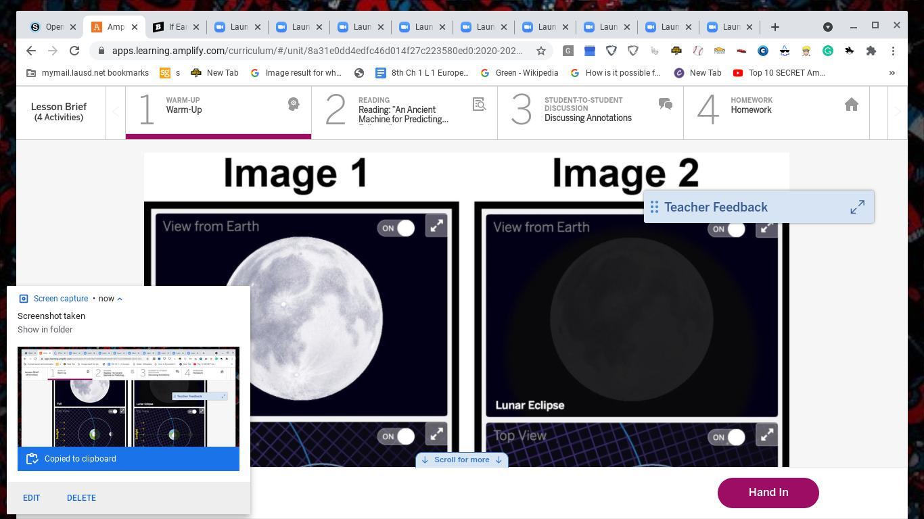924x519 pixels.
Task: Toggle Image 1 View from Earth switch
Action: (396, 228)
